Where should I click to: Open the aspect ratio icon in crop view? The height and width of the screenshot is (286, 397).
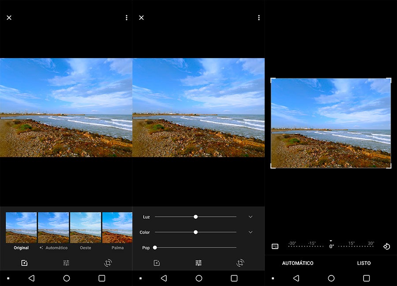(x=276, y=246)
